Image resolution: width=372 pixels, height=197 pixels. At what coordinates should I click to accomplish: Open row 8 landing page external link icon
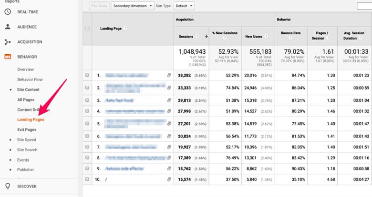pos(169,158)
